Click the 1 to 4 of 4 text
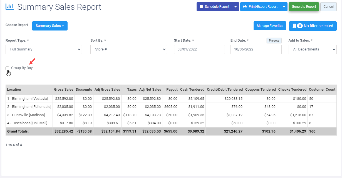Viewport: 342px width, 178px height. 14,145
